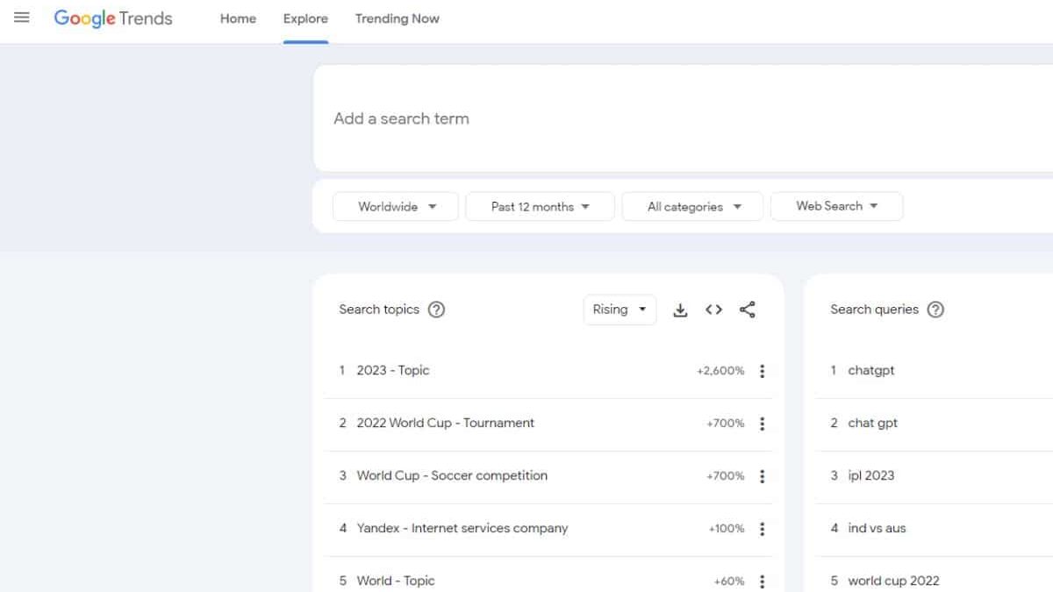The image size is (1053, 592).
Task: Click the +2,600% value
Action: pos(720,371)
